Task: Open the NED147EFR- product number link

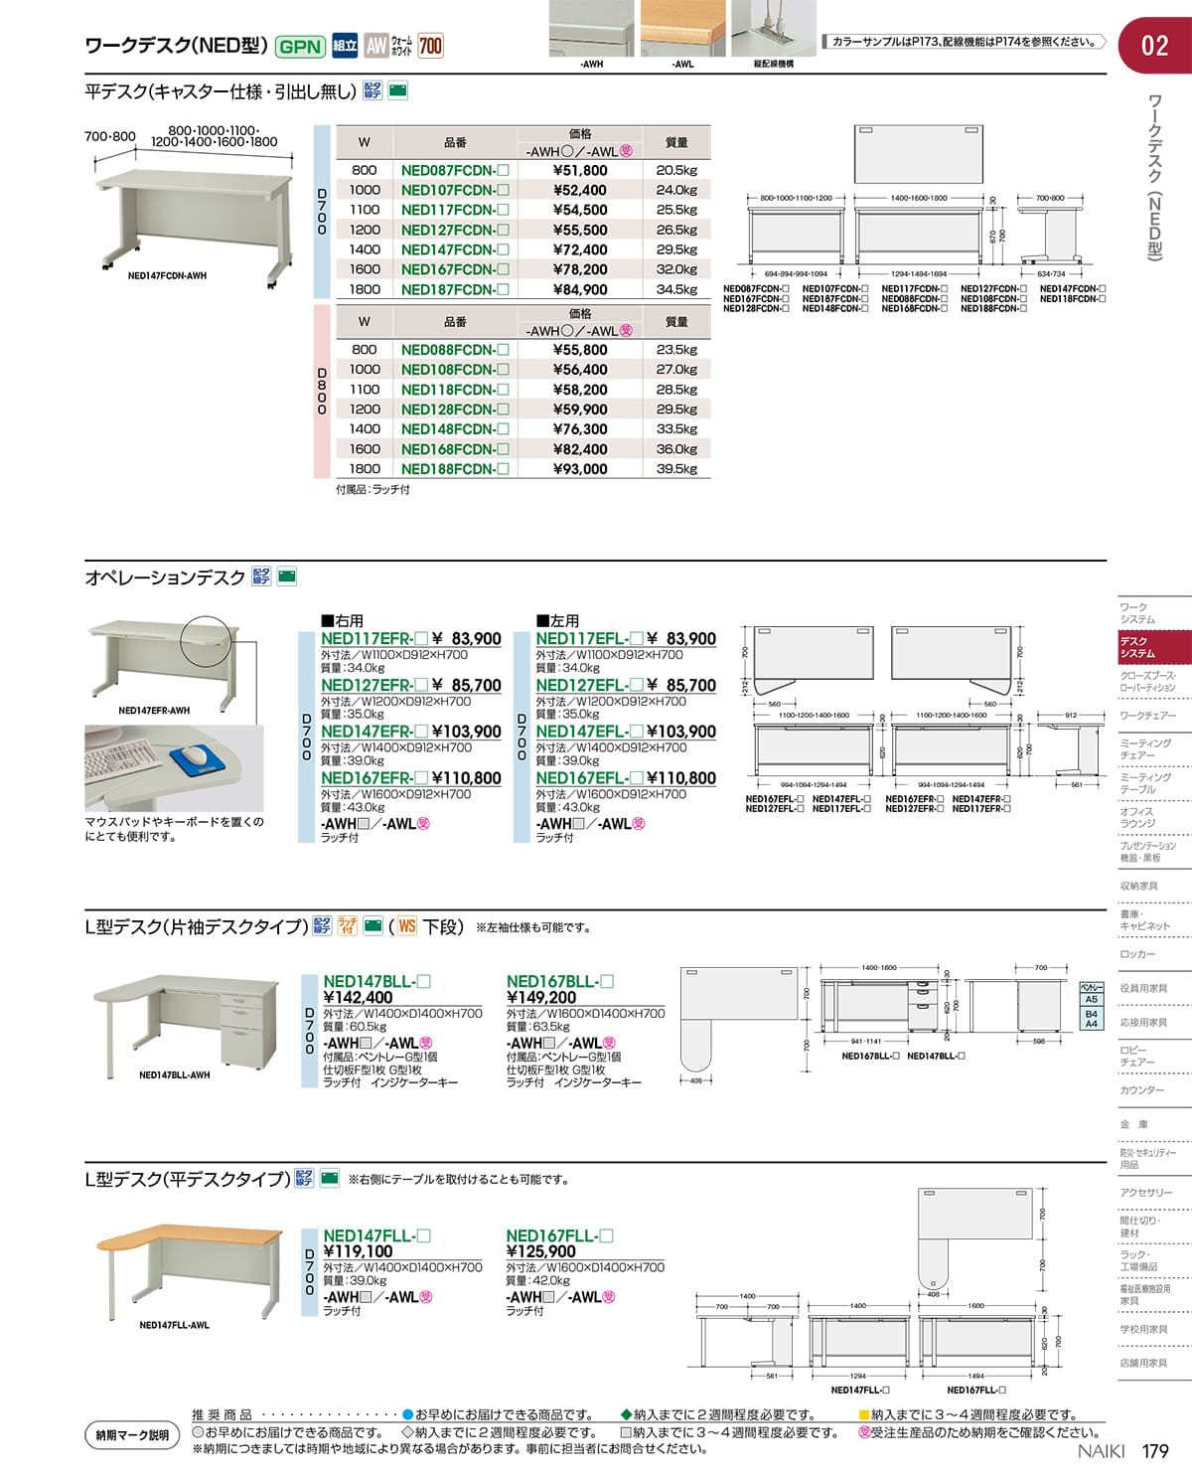Action: (x=368, y=732)
